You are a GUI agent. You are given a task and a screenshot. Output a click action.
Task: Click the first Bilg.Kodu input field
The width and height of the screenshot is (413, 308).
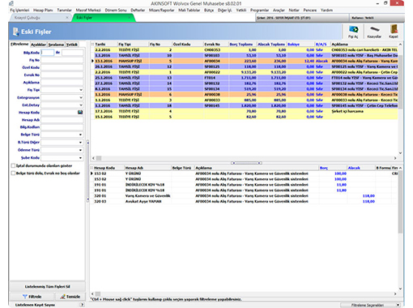point(48,53)
